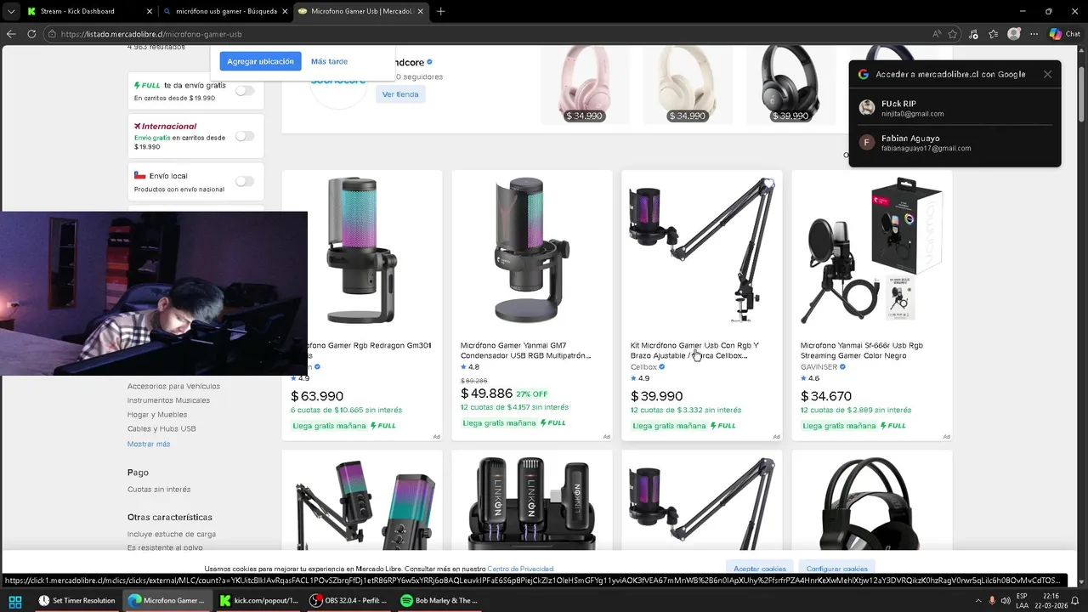Viewport: 1088px width, 612px height.
Task: Switch to micrófono usb gamer Búsqueda tab
Action: 225,11
